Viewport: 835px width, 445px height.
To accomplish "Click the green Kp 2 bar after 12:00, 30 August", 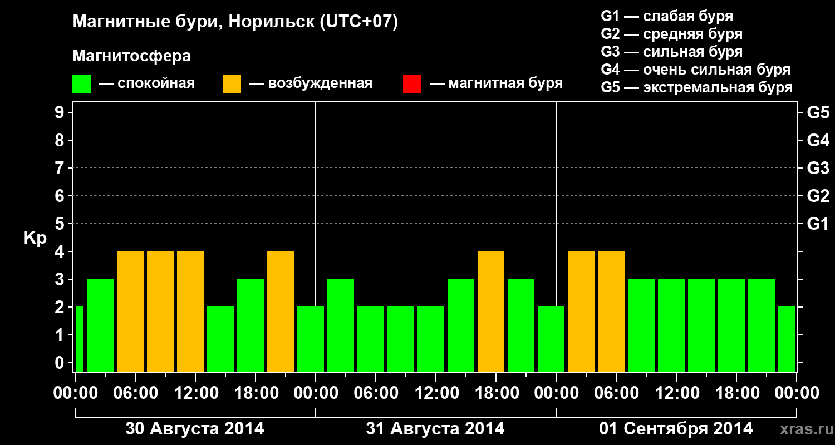I will (220, 339).
